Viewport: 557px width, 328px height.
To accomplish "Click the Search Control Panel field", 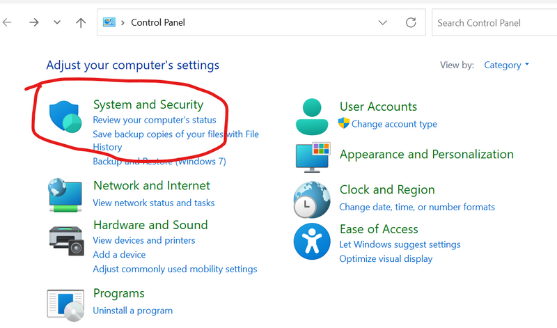I will tap(494, 23).
